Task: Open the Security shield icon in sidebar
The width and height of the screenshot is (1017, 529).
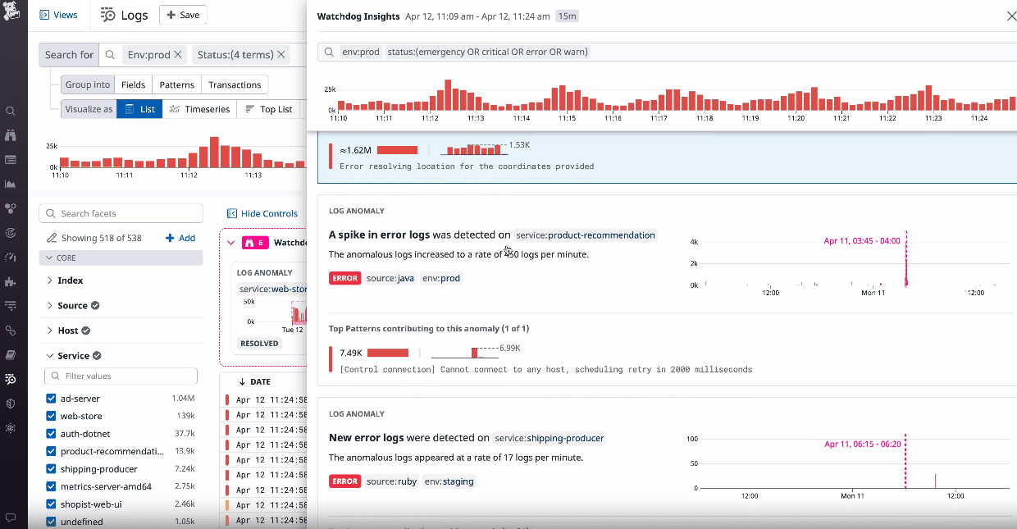Action: coord(11,404)
